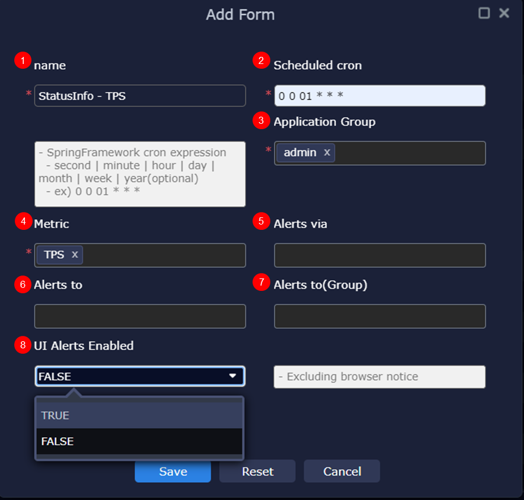Click the Save button
Image resolution: width=524 pixels, height=500 pixels.
(x=172, y=472)
